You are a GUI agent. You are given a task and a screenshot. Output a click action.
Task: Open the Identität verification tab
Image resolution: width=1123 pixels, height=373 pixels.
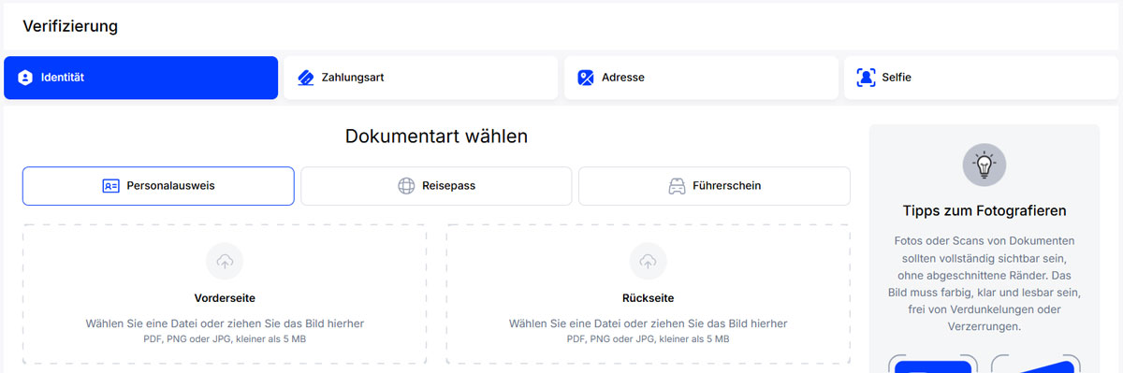(x=140, y=78)
